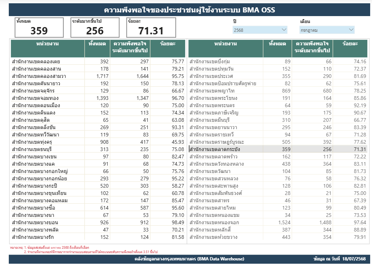Select row สำนักงานเขตคลองเตย
This screenshot has height=267, width=372.
98,61
